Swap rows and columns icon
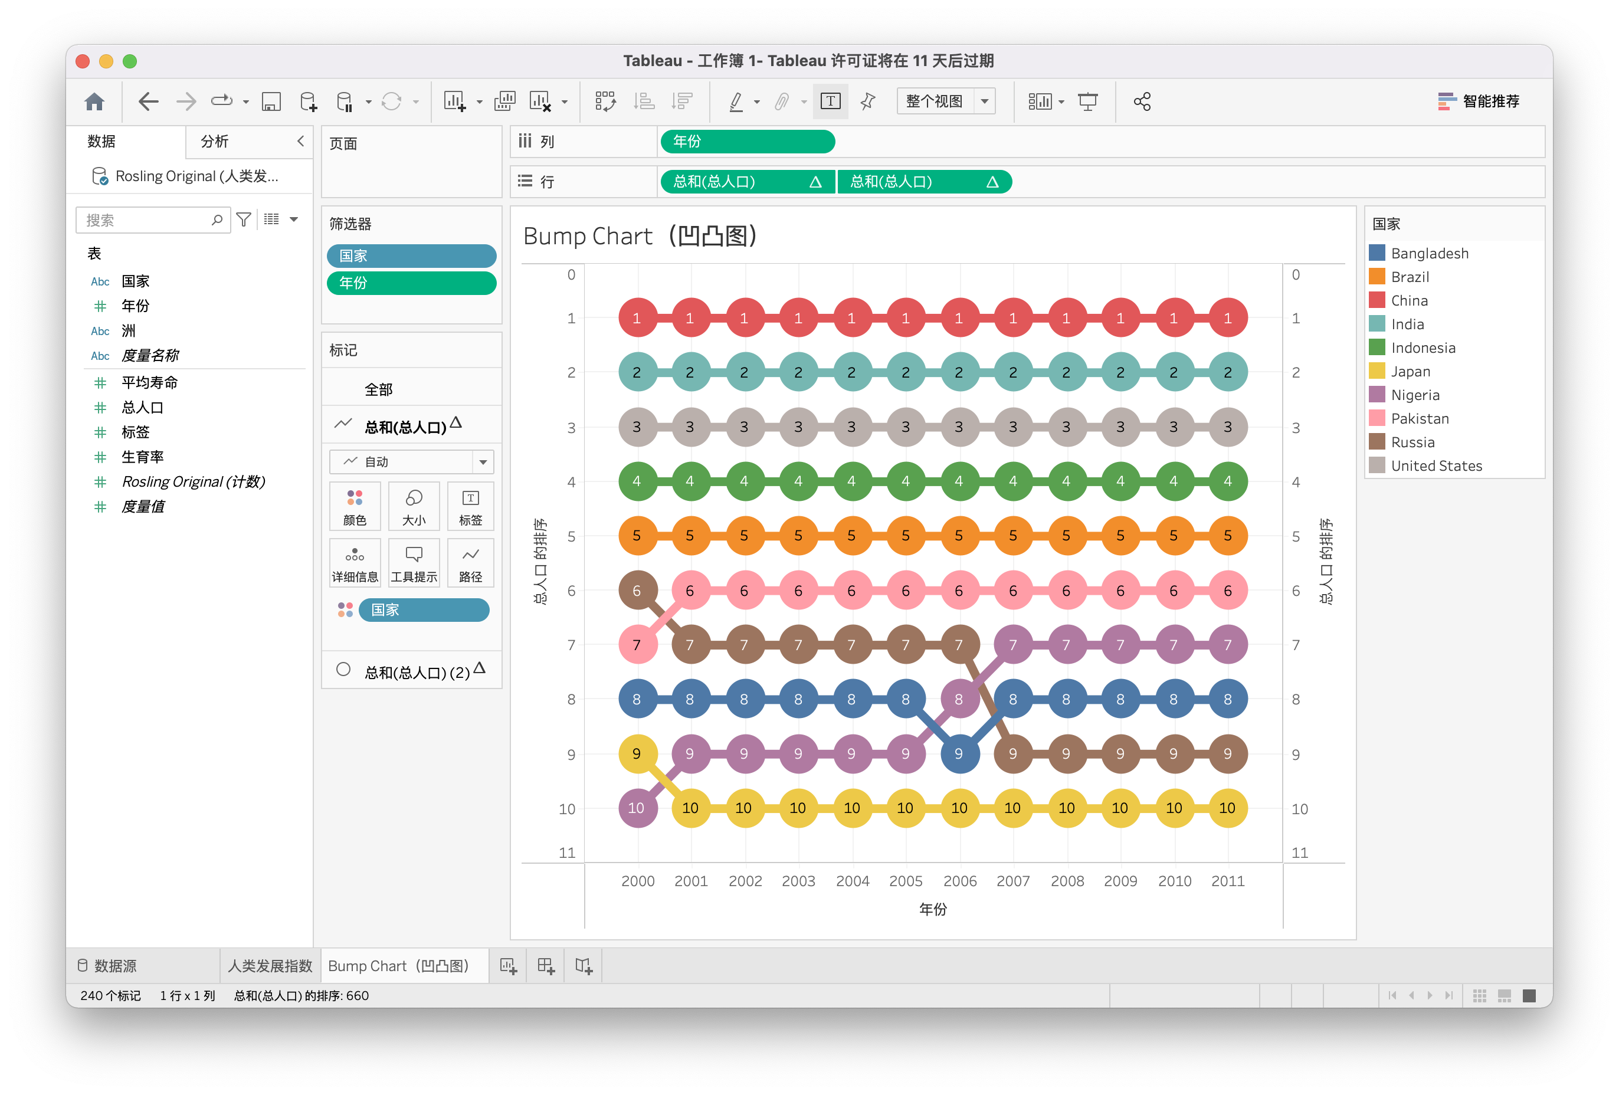Viewport: 1619px width, 1095px height. pyautogui.click(x=605, y=101)
